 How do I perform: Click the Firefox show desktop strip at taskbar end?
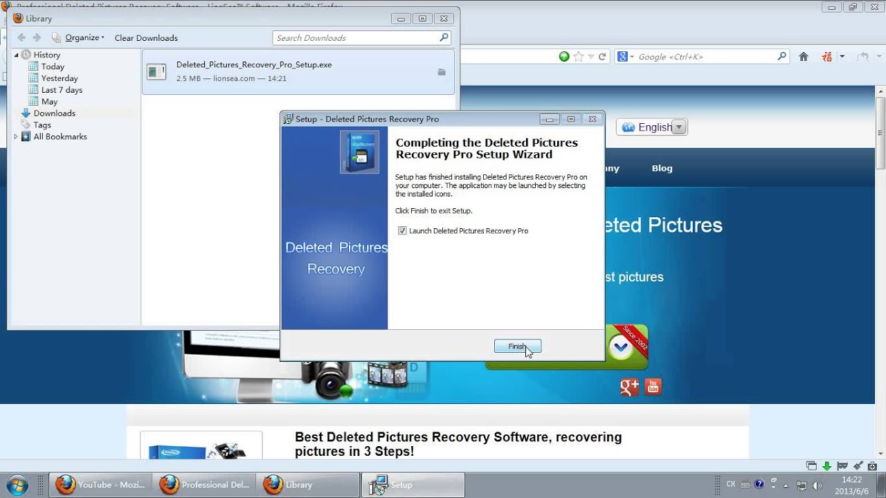tap(880, 485)
